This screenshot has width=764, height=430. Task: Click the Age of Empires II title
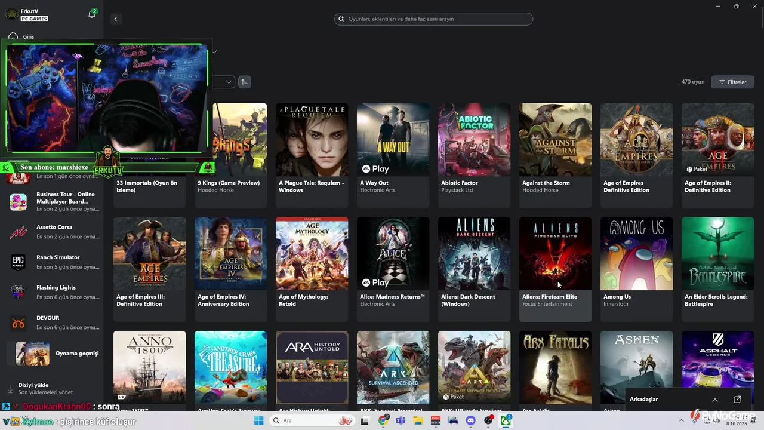707,186
